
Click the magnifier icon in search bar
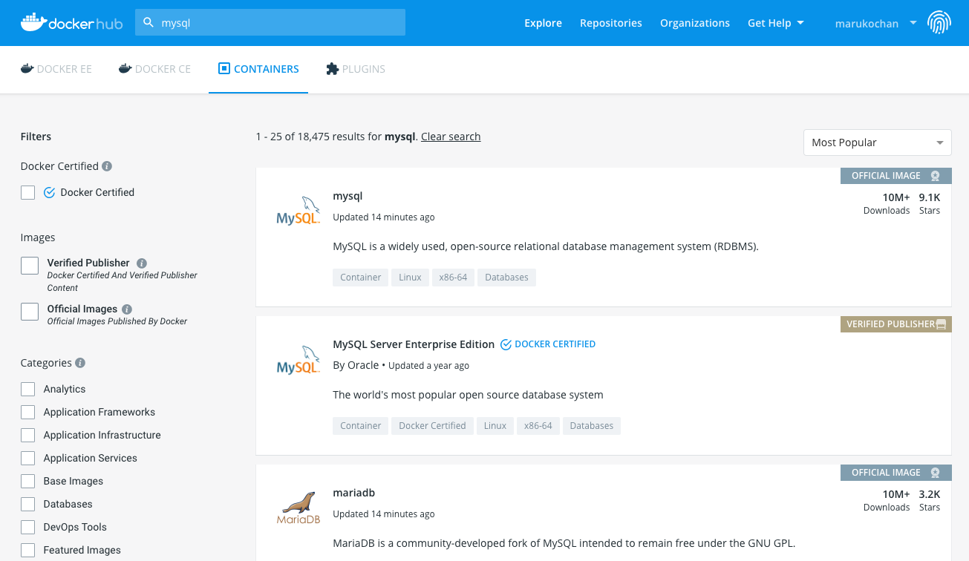point(149,23)
